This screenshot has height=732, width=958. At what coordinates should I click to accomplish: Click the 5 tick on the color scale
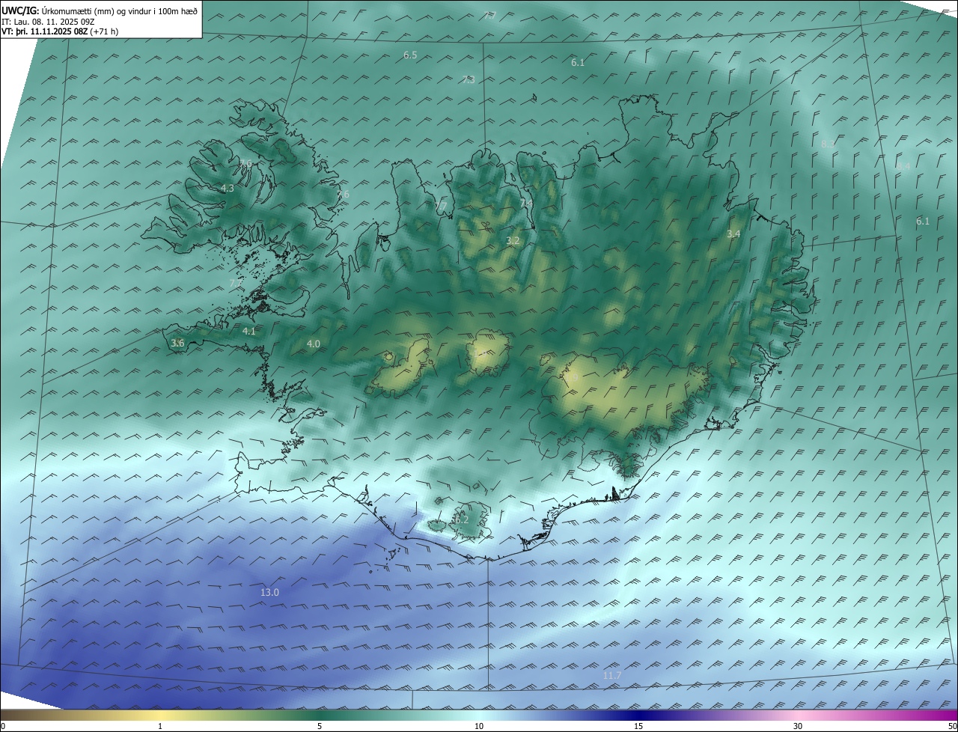(x=320, y=726)
